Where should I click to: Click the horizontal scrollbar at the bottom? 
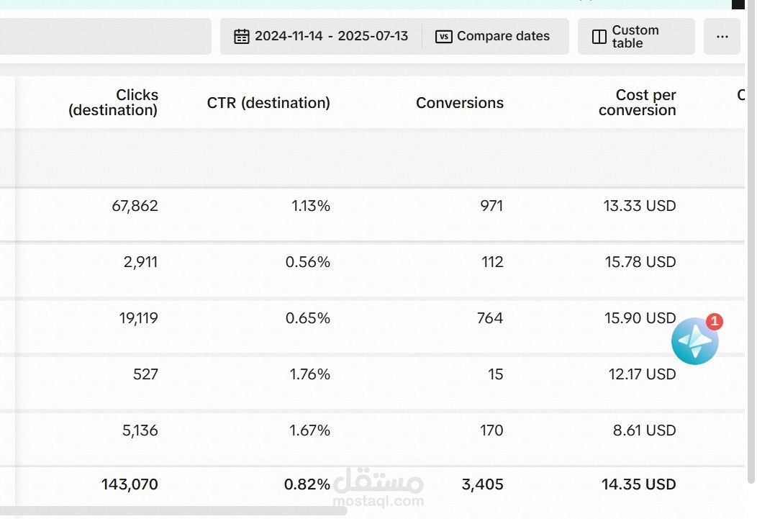(x=174, y=511)
